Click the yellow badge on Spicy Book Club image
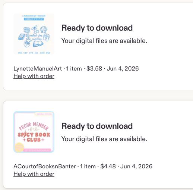The width and height of the screenshot is (193, 190). [x=19, y=147]
